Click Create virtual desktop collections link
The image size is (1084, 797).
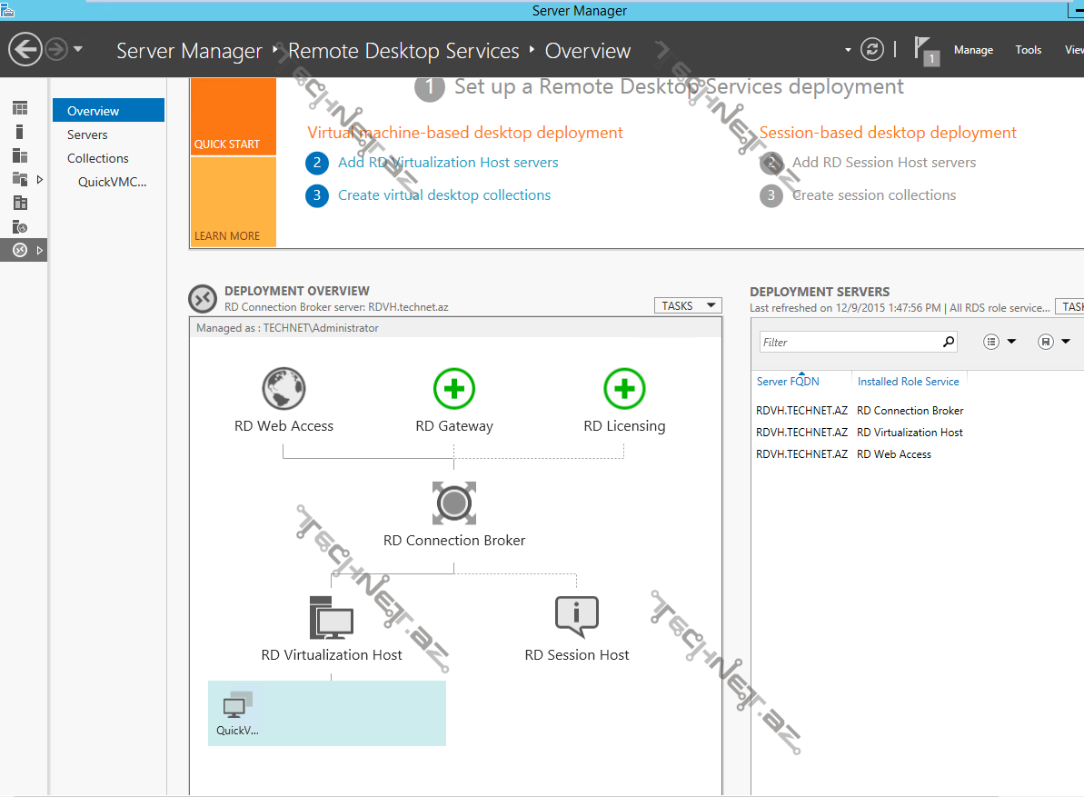(x=444, y=195)
